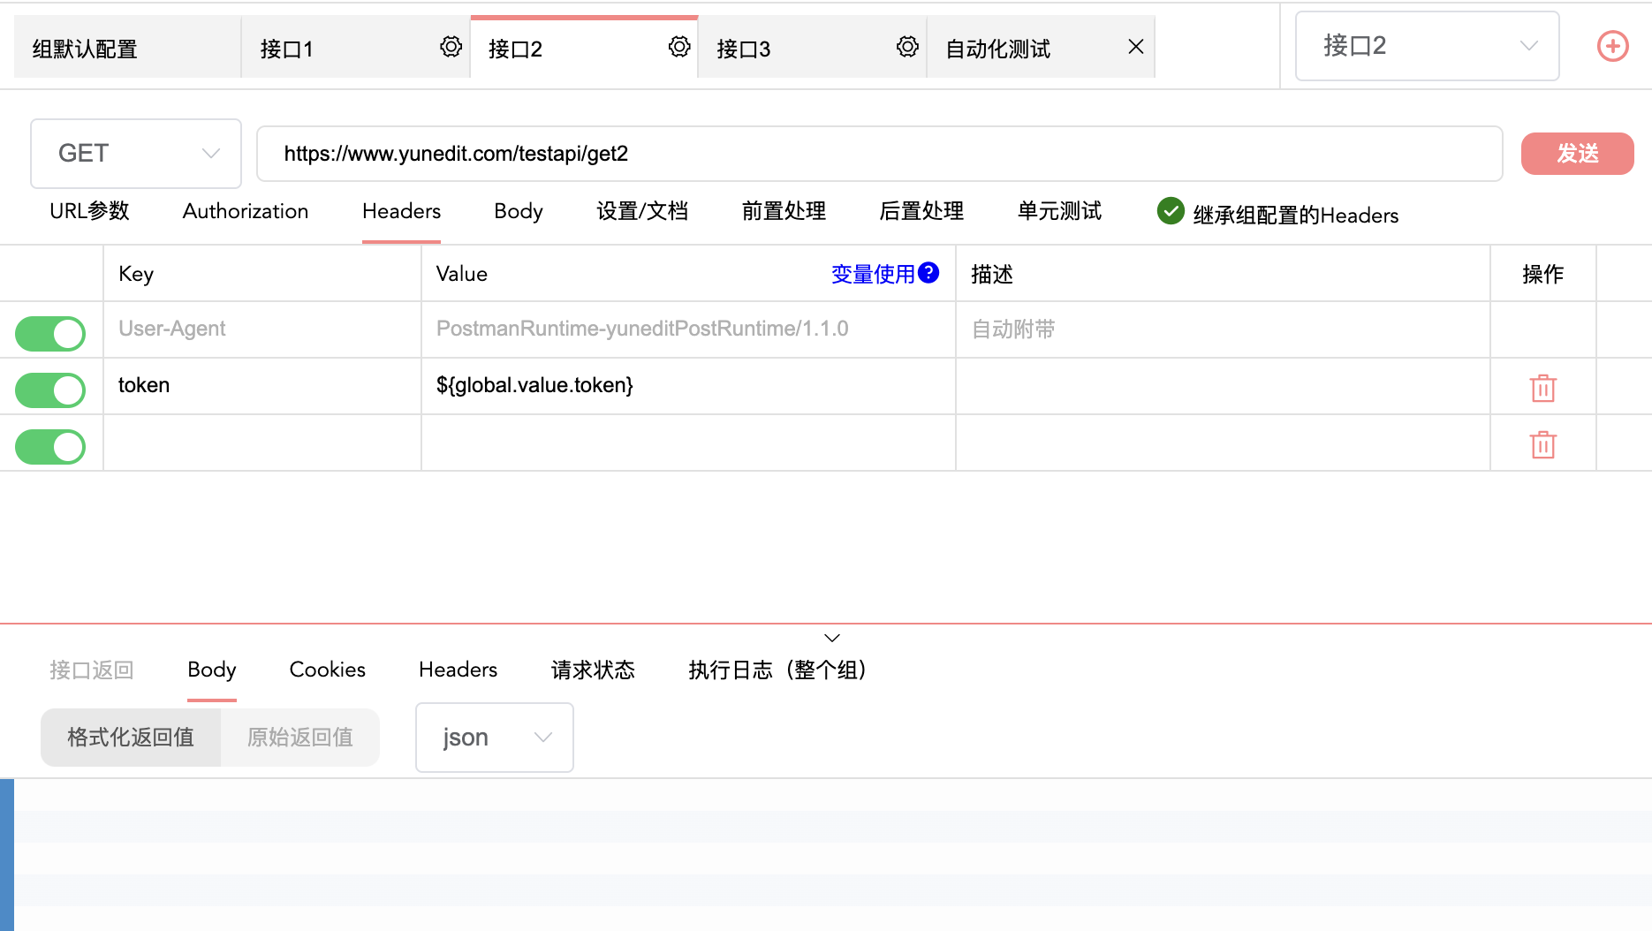This screenshot has height=931, width=1652.
Task: Select the request Headers tab
Action: click(401, 211)
